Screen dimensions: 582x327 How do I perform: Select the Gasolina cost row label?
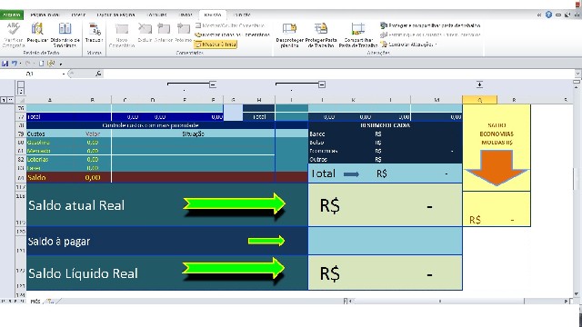click(38, 143)
